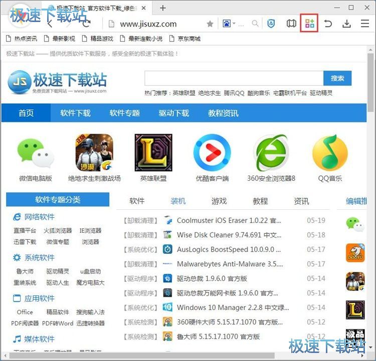This screenshot has width=376, height=361.
Task: Switch to the 教程 tab
Action: [260, 201]
